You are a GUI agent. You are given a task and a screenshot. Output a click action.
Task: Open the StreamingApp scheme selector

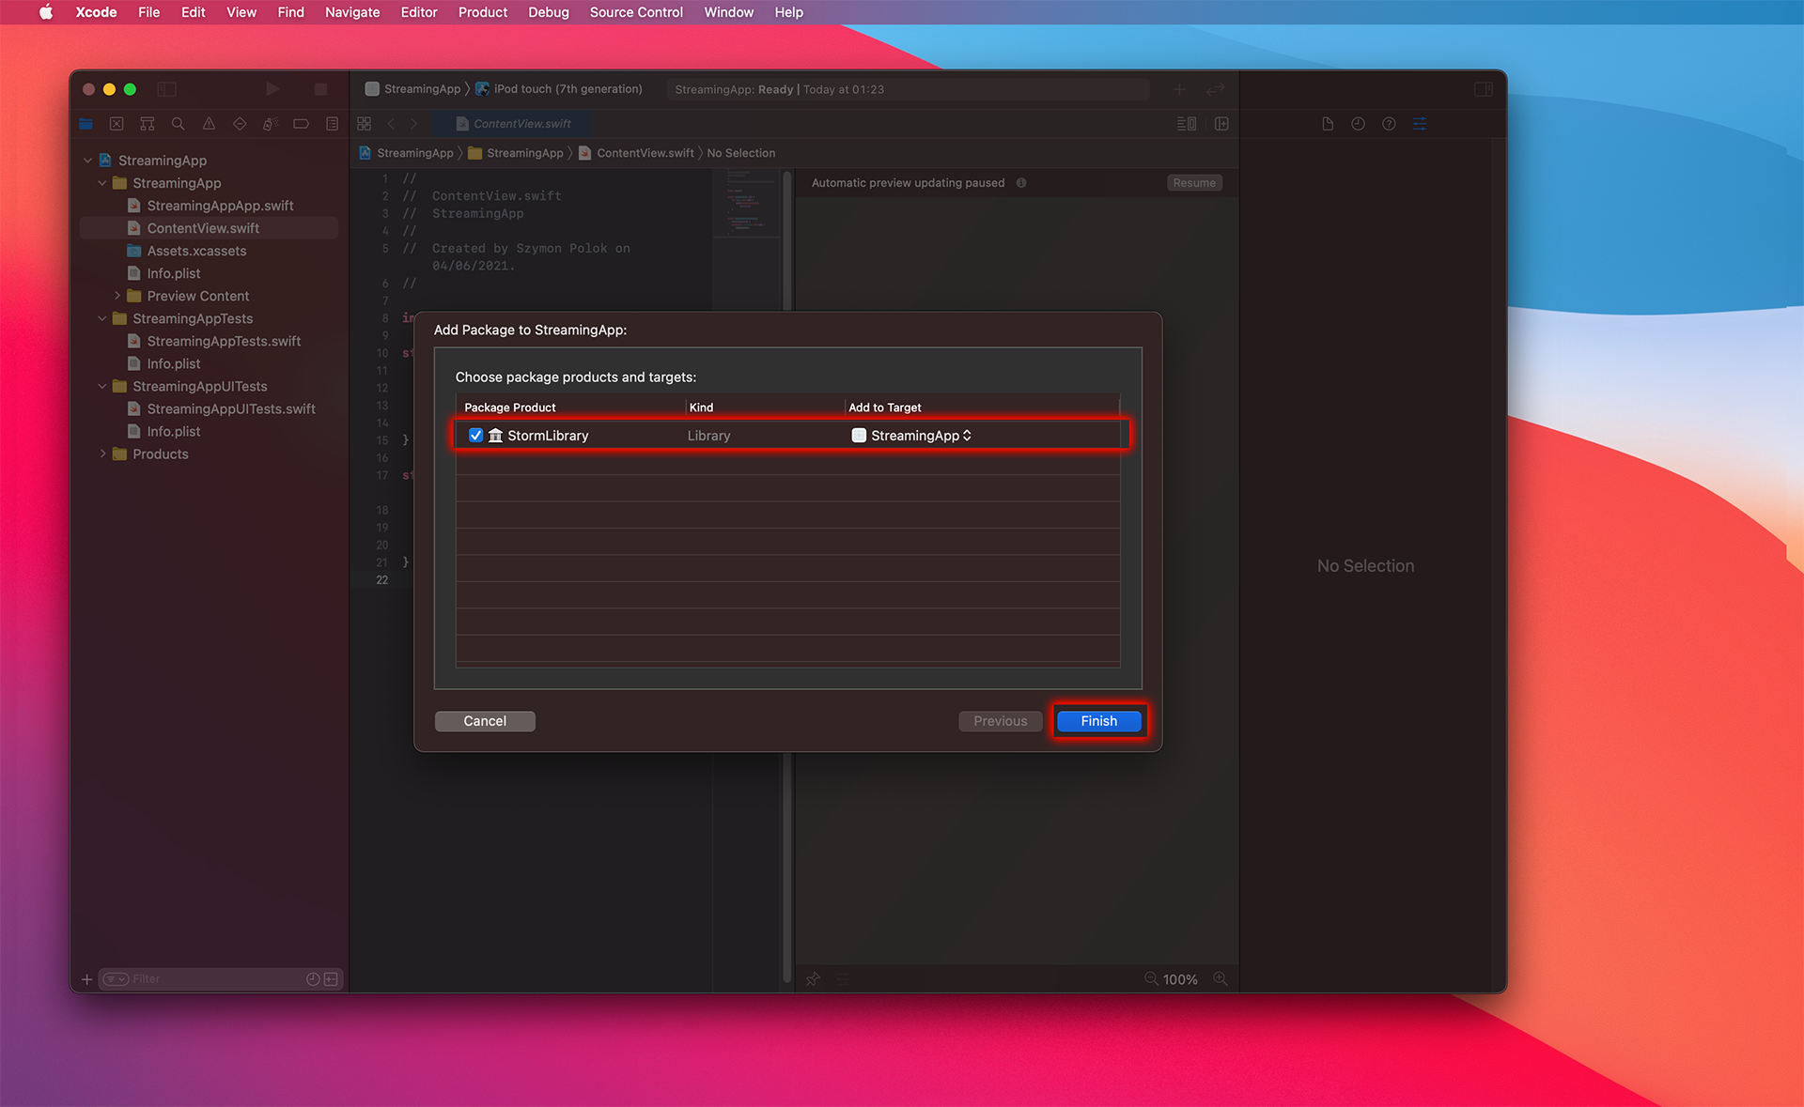(412, 89)
